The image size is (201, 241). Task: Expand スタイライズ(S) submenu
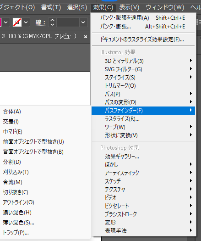(x=143, y=77)
